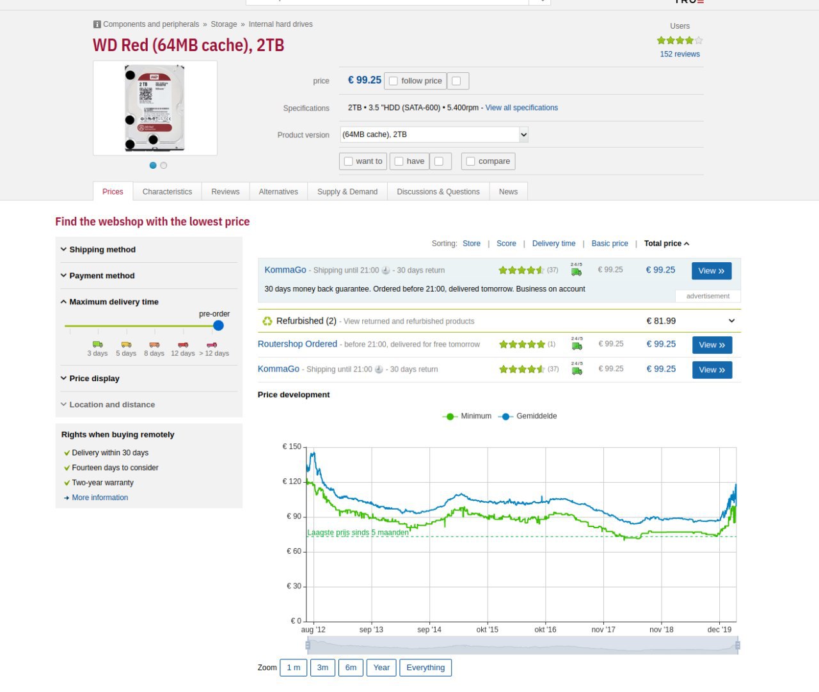Viewport: 819px width, 692px height.
Task: Open the 152 reviews link
Action: pyautogui.click(x=680, y=54)
